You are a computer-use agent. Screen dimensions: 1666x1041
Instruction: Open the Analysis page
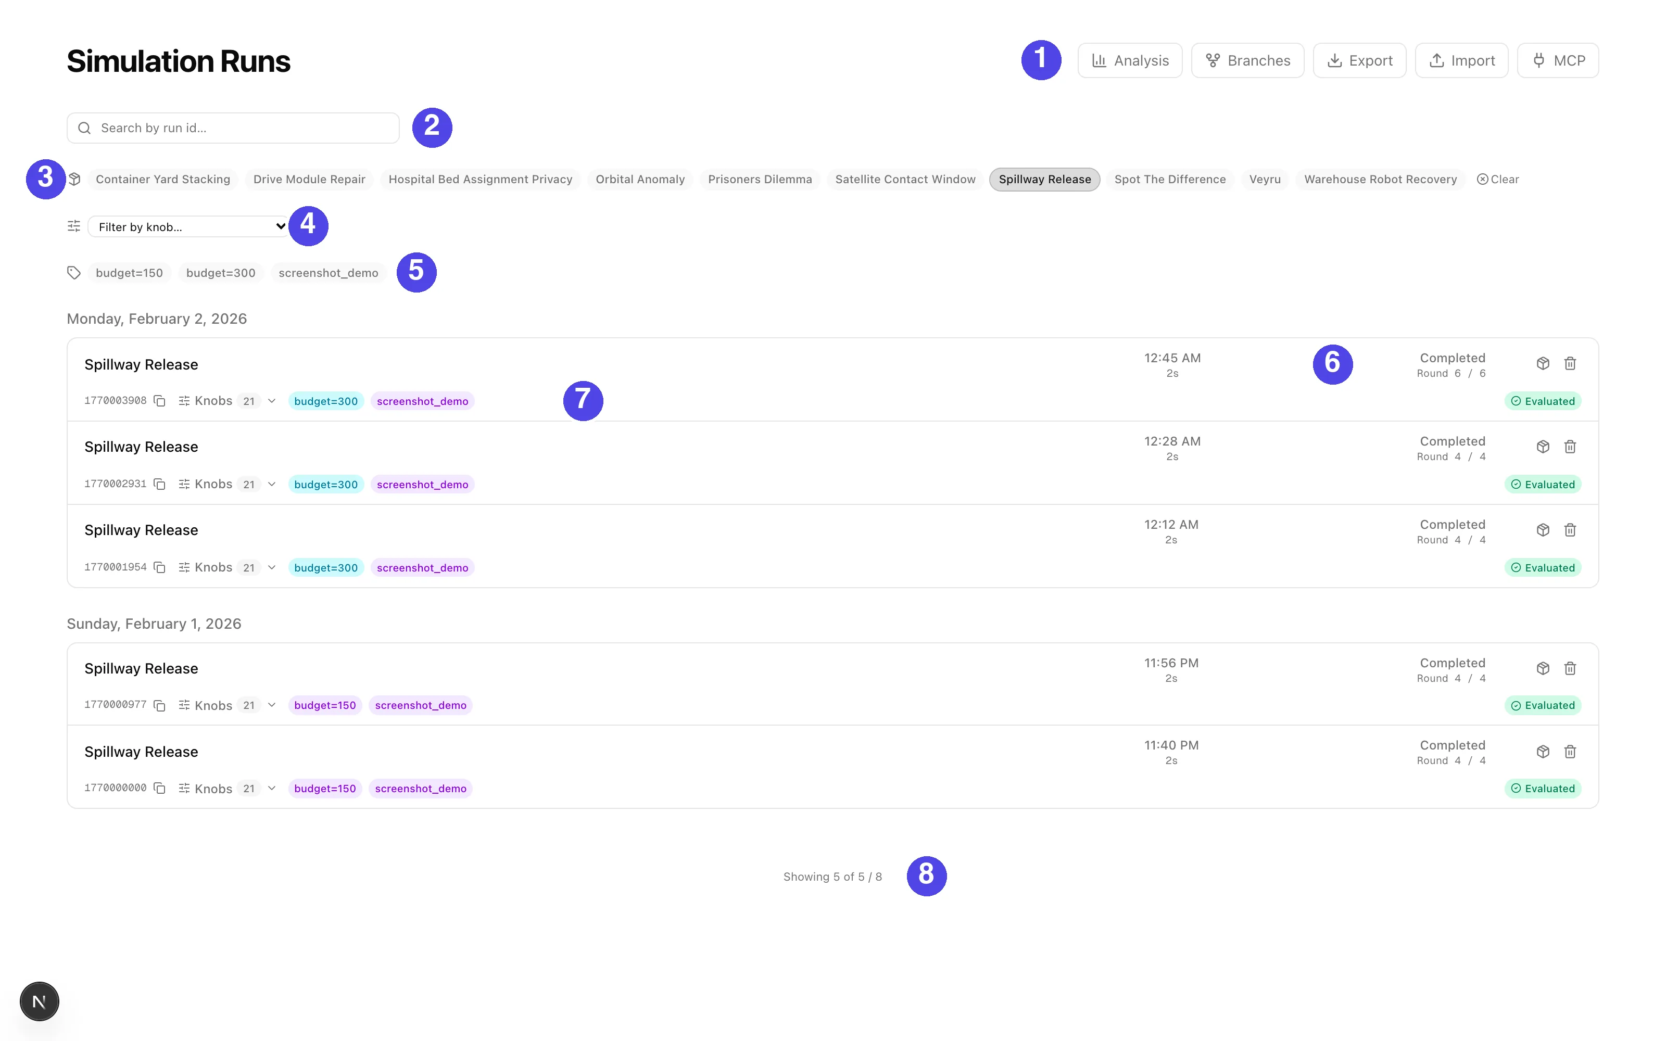tap(1130, 60)
